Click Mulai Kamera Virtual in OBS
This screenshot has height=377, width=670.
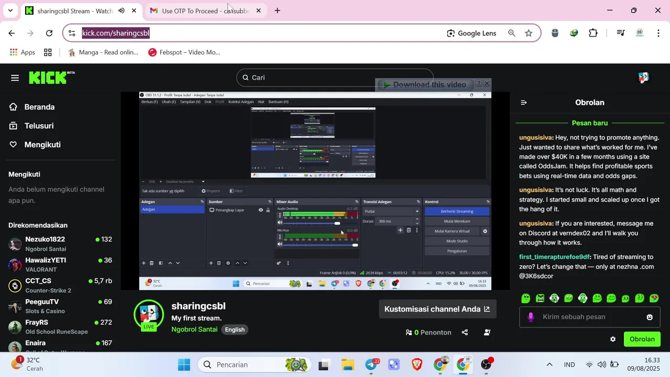pyautogui.click(x=453, y=231)
